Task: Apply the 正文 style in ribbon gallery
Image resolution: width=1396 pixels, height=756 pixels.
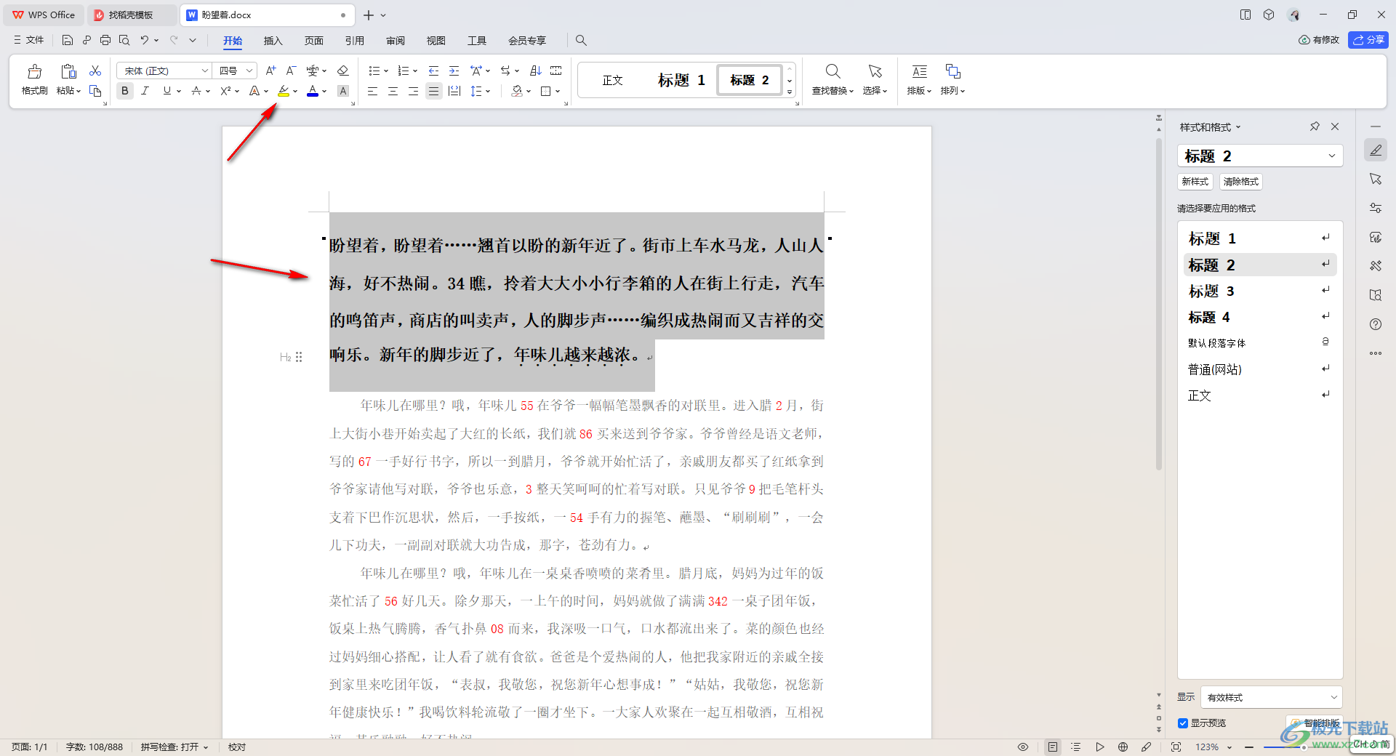Action: click(613, 80)
